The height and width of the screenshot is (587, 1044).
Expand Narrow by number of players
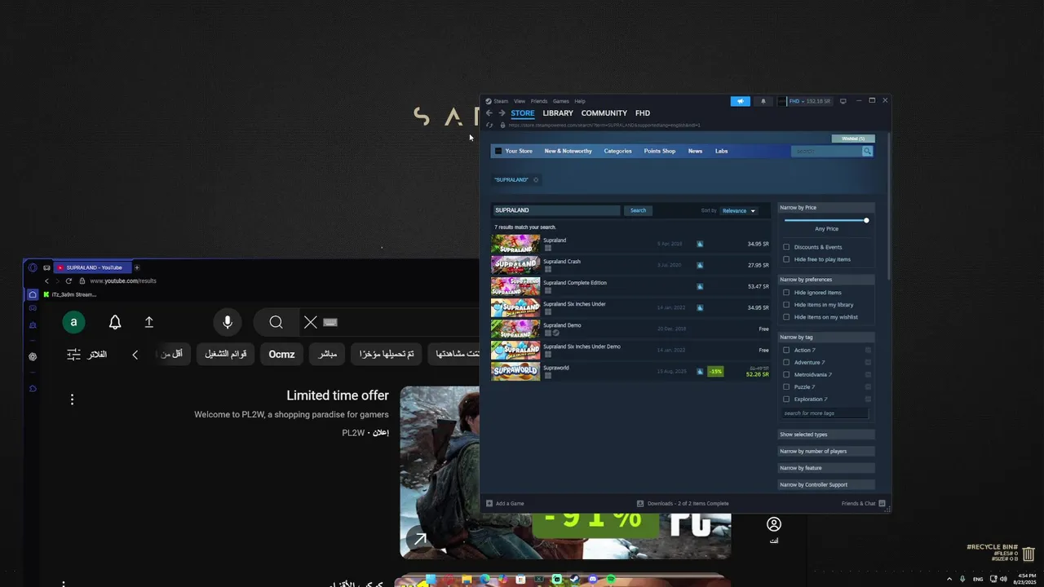[x=826, y=451]
